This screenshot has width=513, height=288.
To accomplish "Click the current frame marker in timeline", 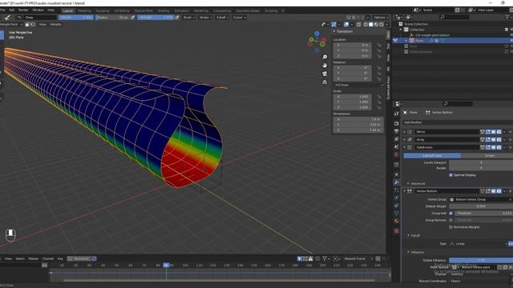I will (166, 265).
